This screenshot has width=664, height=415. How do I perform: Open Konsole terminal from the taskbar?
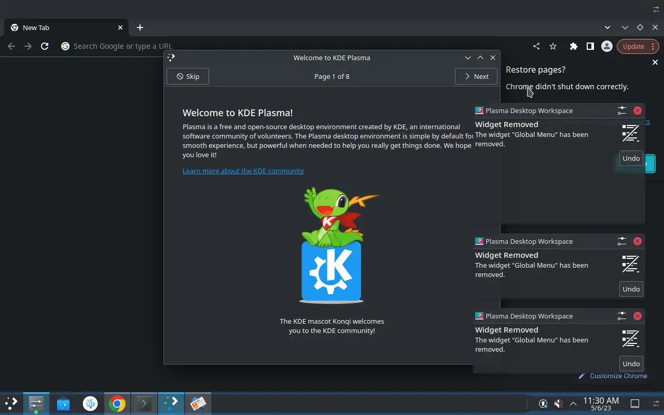(144, 404)
